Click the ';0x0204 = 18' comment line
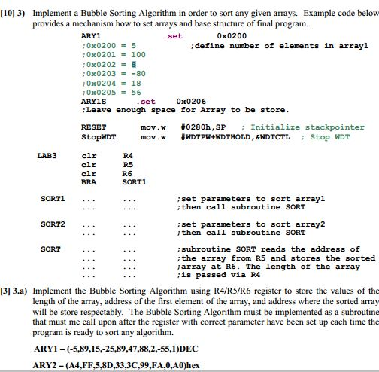 111,83
